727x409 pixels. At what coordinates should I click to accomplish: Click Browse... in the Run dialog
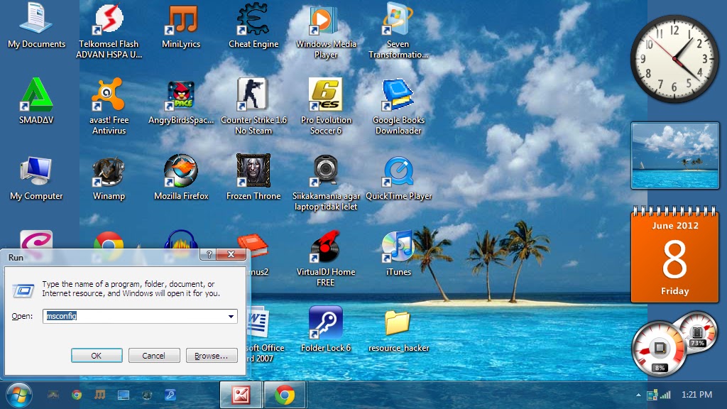212,356
